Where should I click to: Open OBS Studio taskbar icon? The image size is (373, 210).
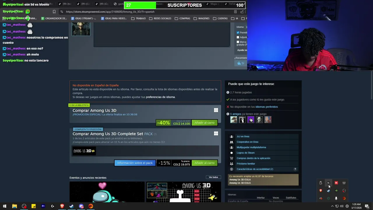coord(24,206)
